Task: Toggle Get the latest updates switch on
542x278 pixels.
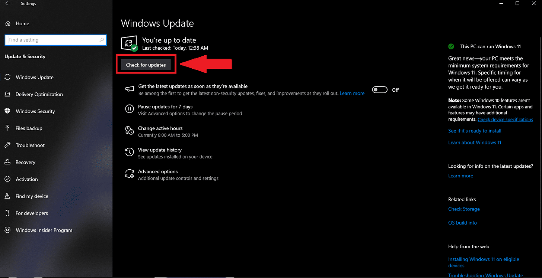Action: pyautogui.click(x=380, y=90)
